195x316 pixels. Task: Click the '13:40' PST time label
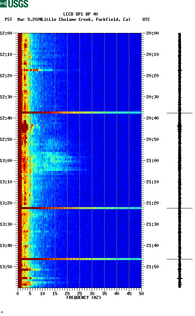(6, 246)
